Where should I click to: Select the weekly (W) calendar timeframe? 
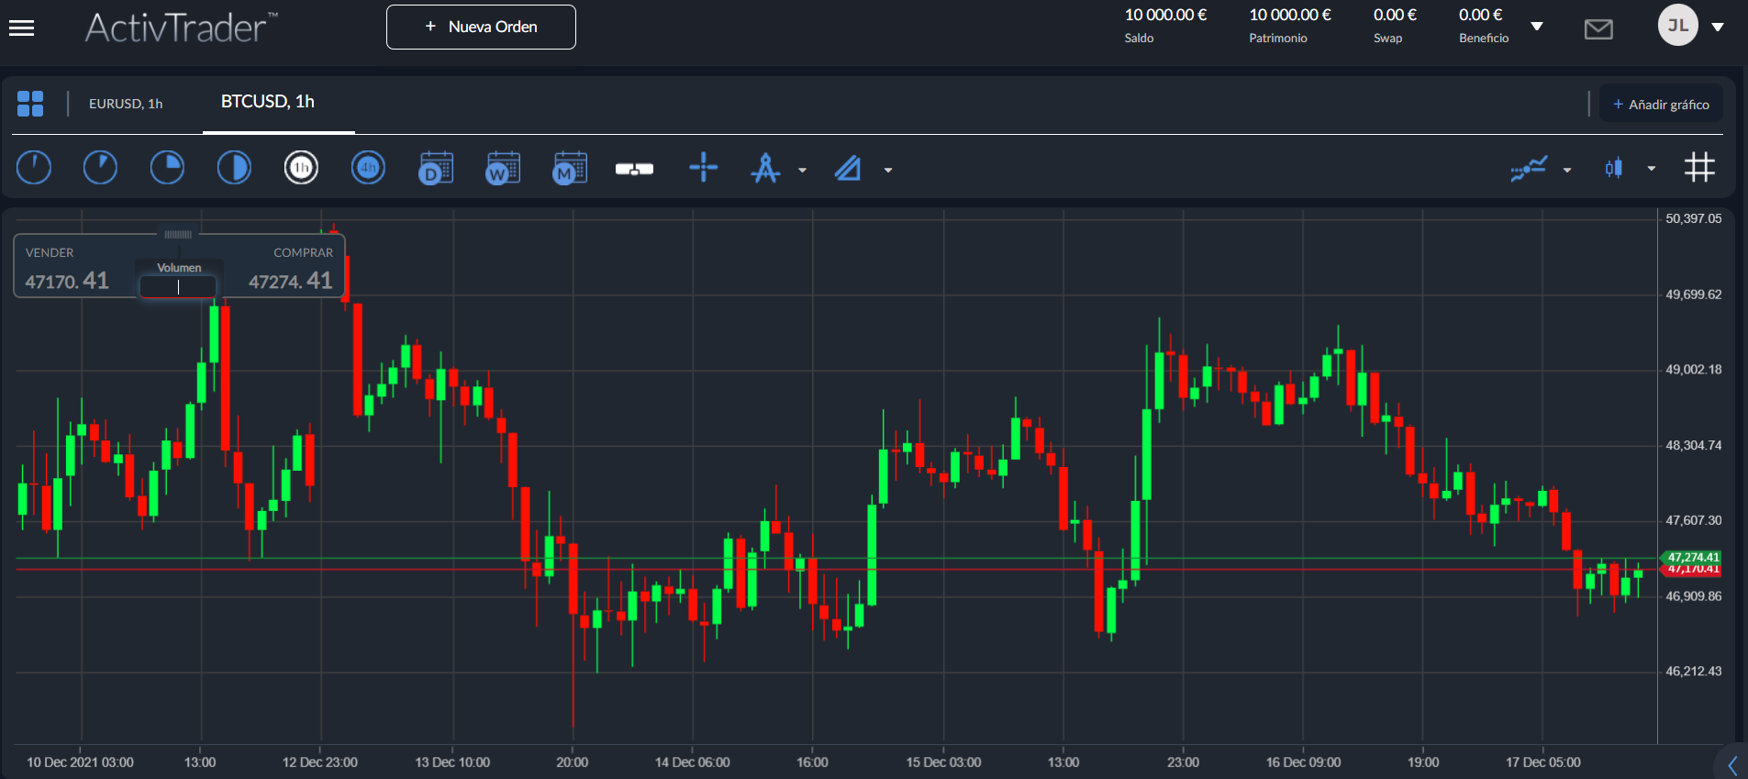[503, 168]
